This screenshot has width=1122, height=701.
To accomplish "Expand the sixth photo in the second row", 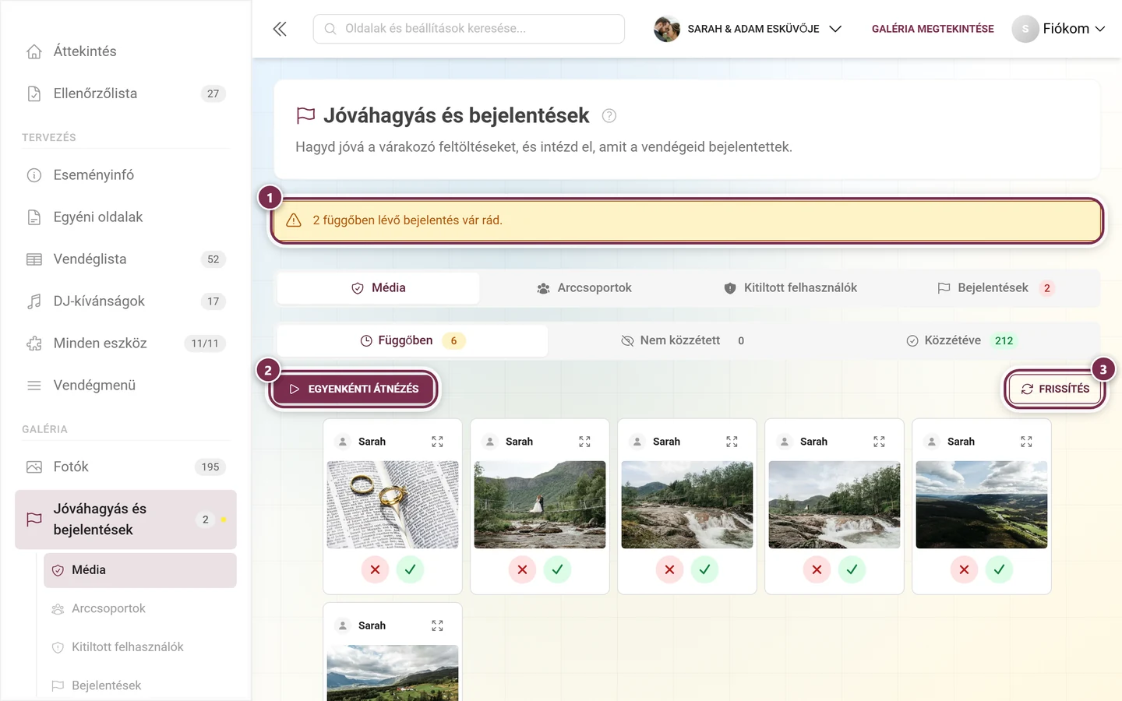I will coord(437,625).
